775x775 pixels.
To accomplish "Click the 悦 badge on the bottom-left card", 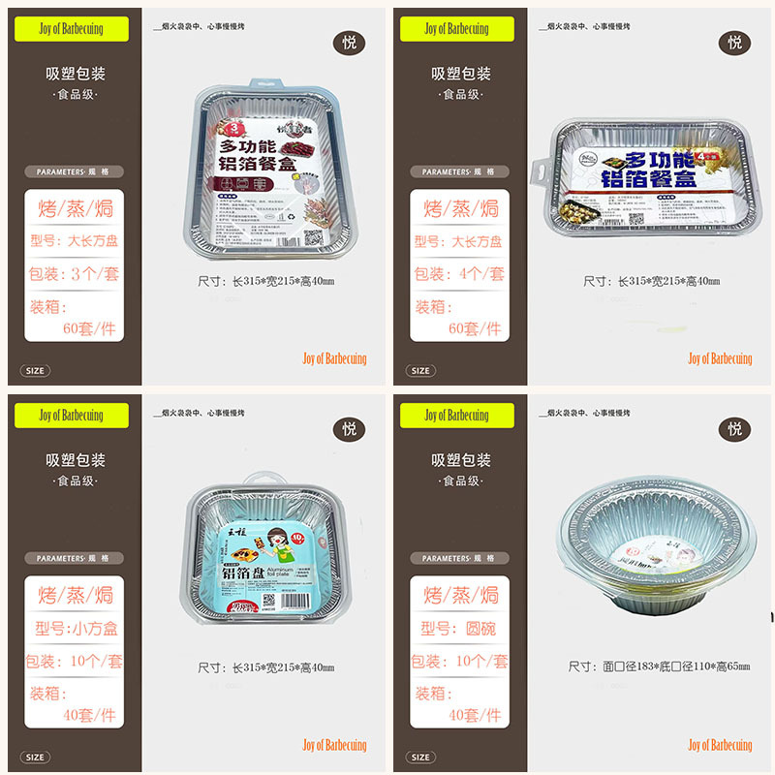I will (349, 429).
